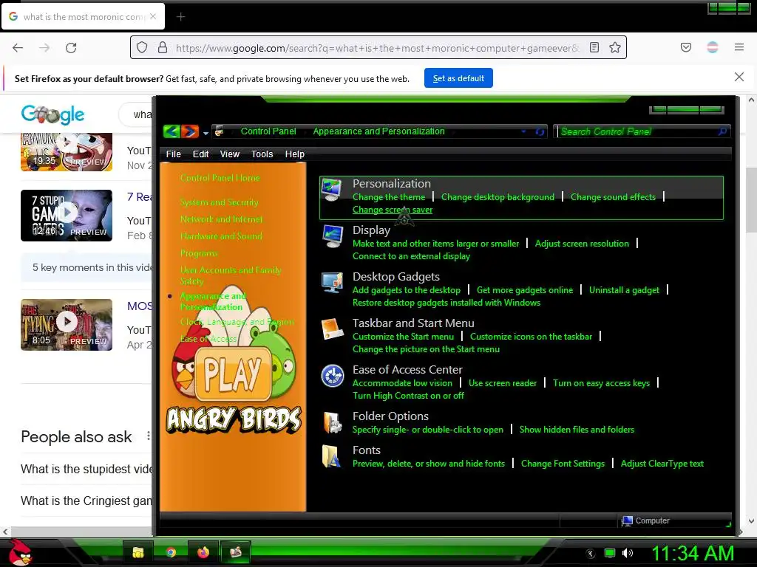This screenshot has height=567, width=757.
Task: Click the taskbar clock 11:34 AM
Action: pos(693,553)
